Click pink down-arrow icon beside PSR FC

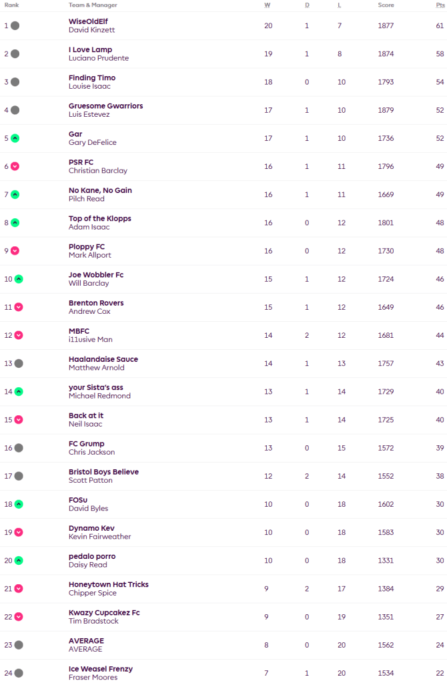point(15,166)
